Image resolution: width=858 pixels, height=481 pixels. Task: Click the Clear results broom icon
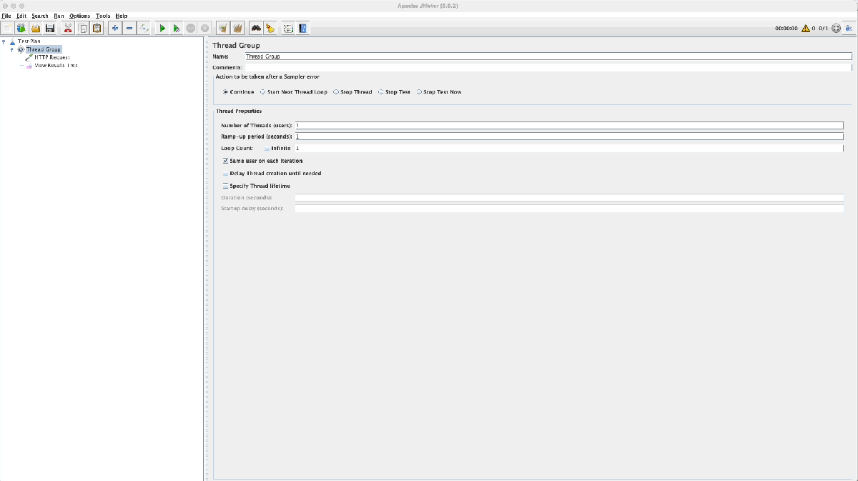223,28
